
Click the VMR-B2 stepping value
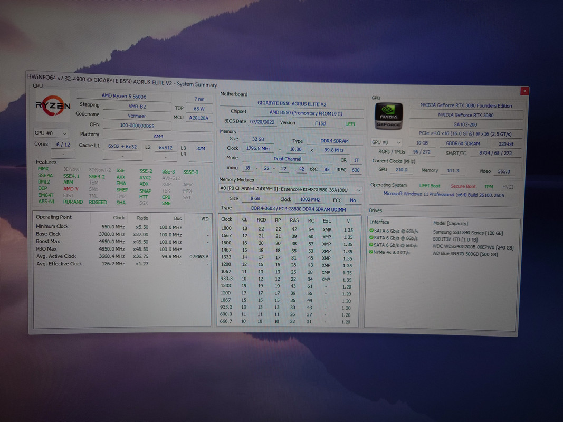(x=137, y=107)
